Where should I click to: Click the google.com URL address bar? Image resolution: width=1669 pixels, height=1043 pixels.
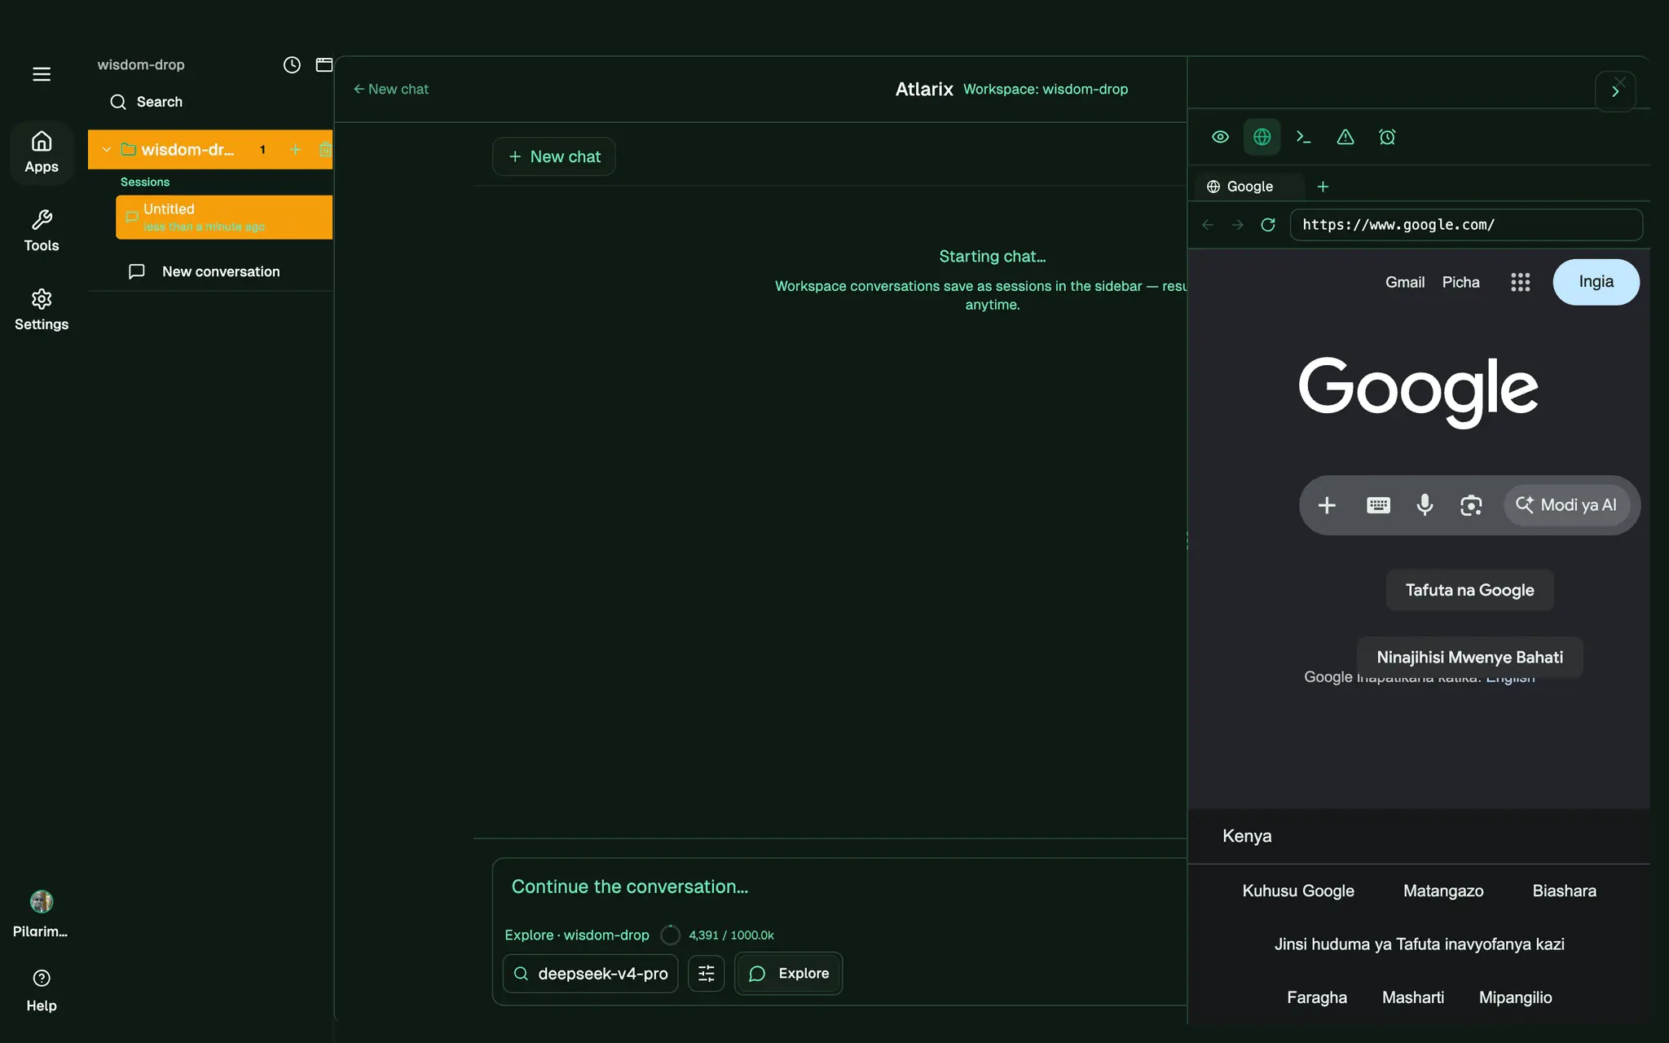click(1466, 225)
